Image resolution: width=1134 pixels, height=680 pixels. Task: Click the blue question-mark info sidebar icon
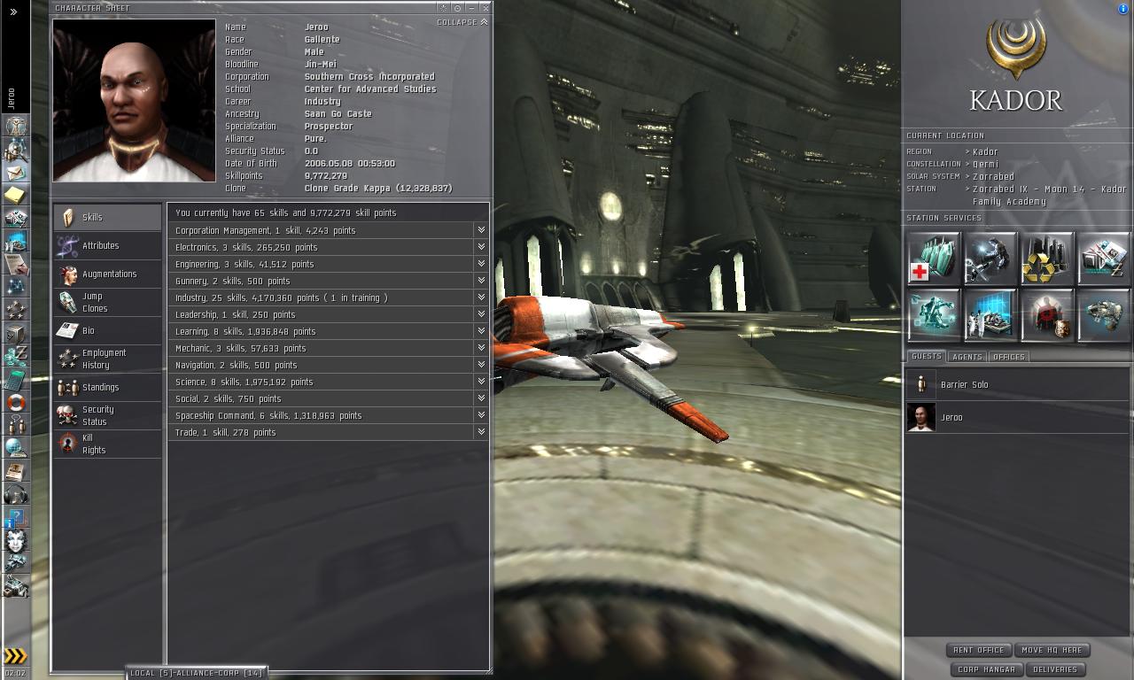tap(16, 517)
